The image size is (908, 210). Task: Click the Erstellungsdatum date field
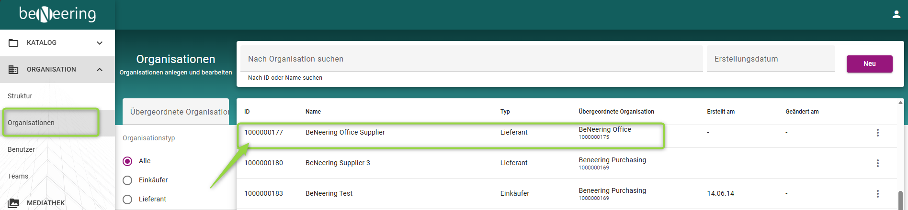tap(770, 59)
